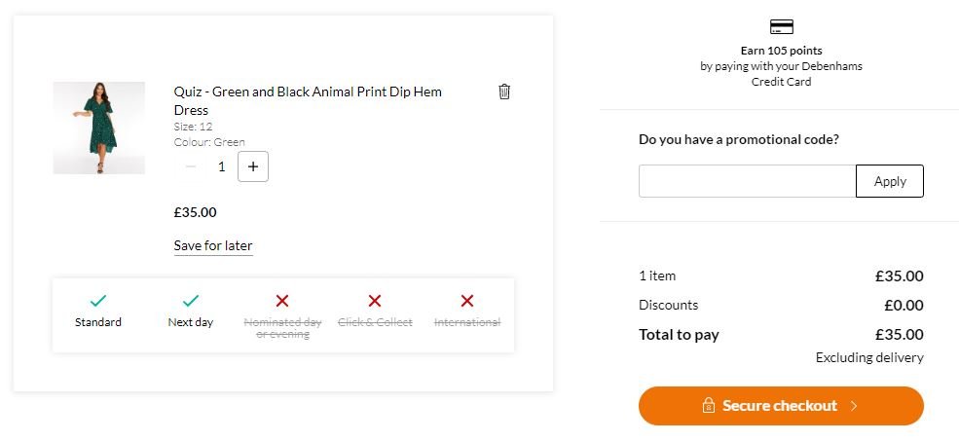This screenshot has width=959, height=441.
Task: Remove the dress with the trash icon
Action: click(x=504, y=92)
